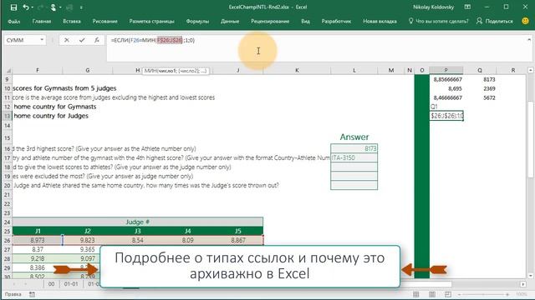The image size is (535, 300).
Task: Select row 16 header
Action: [8, 148]
